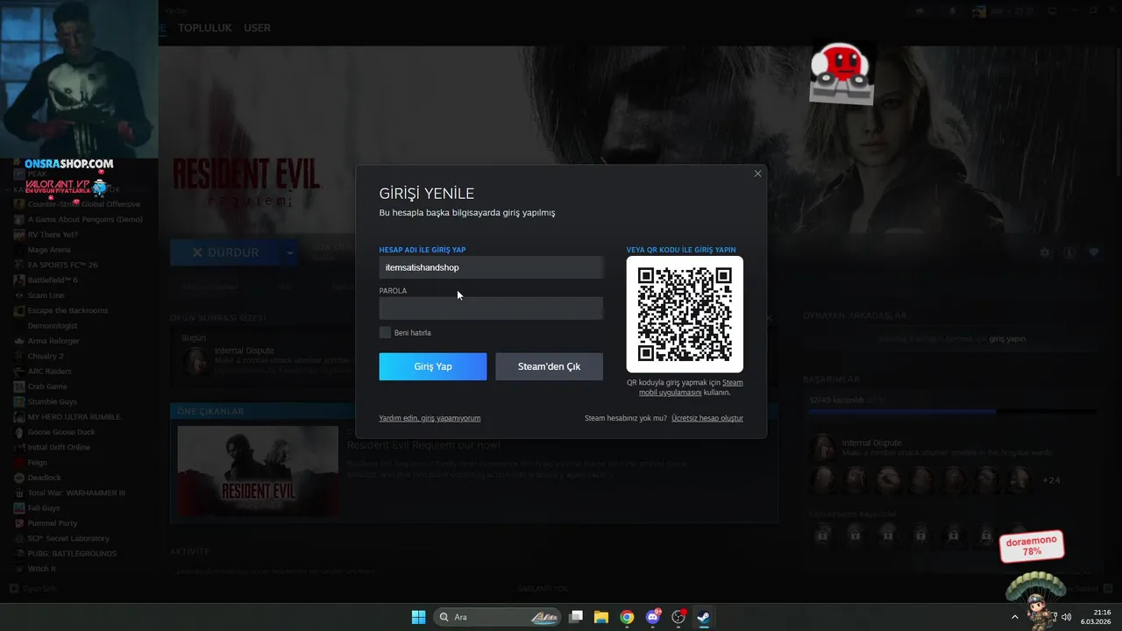Click the Internal Dispute achievement in summary
Screen dimensions: 1122x631
tap(245, 351)
